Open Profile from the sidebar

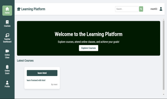(x=7, y=84)
